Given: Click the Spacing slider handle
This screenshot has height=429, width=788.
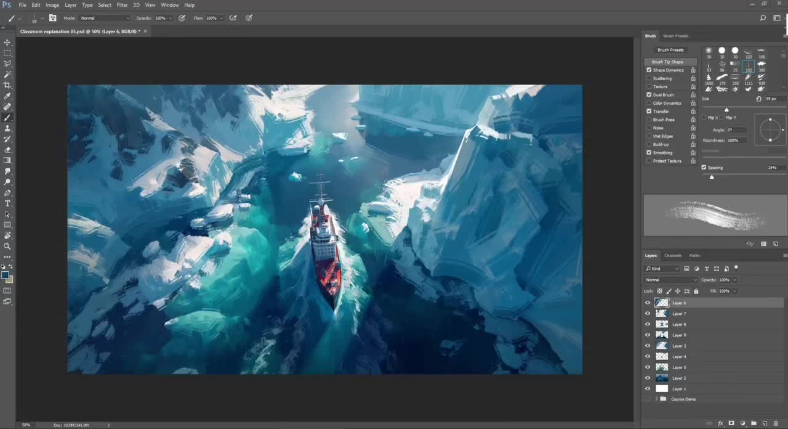Looking at the screenshot, I should [x=712, y=177].
